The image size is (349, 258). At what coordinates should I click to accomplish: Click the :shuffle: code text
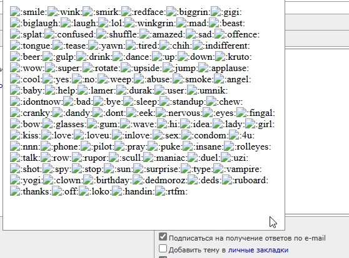tap(123, 35)
